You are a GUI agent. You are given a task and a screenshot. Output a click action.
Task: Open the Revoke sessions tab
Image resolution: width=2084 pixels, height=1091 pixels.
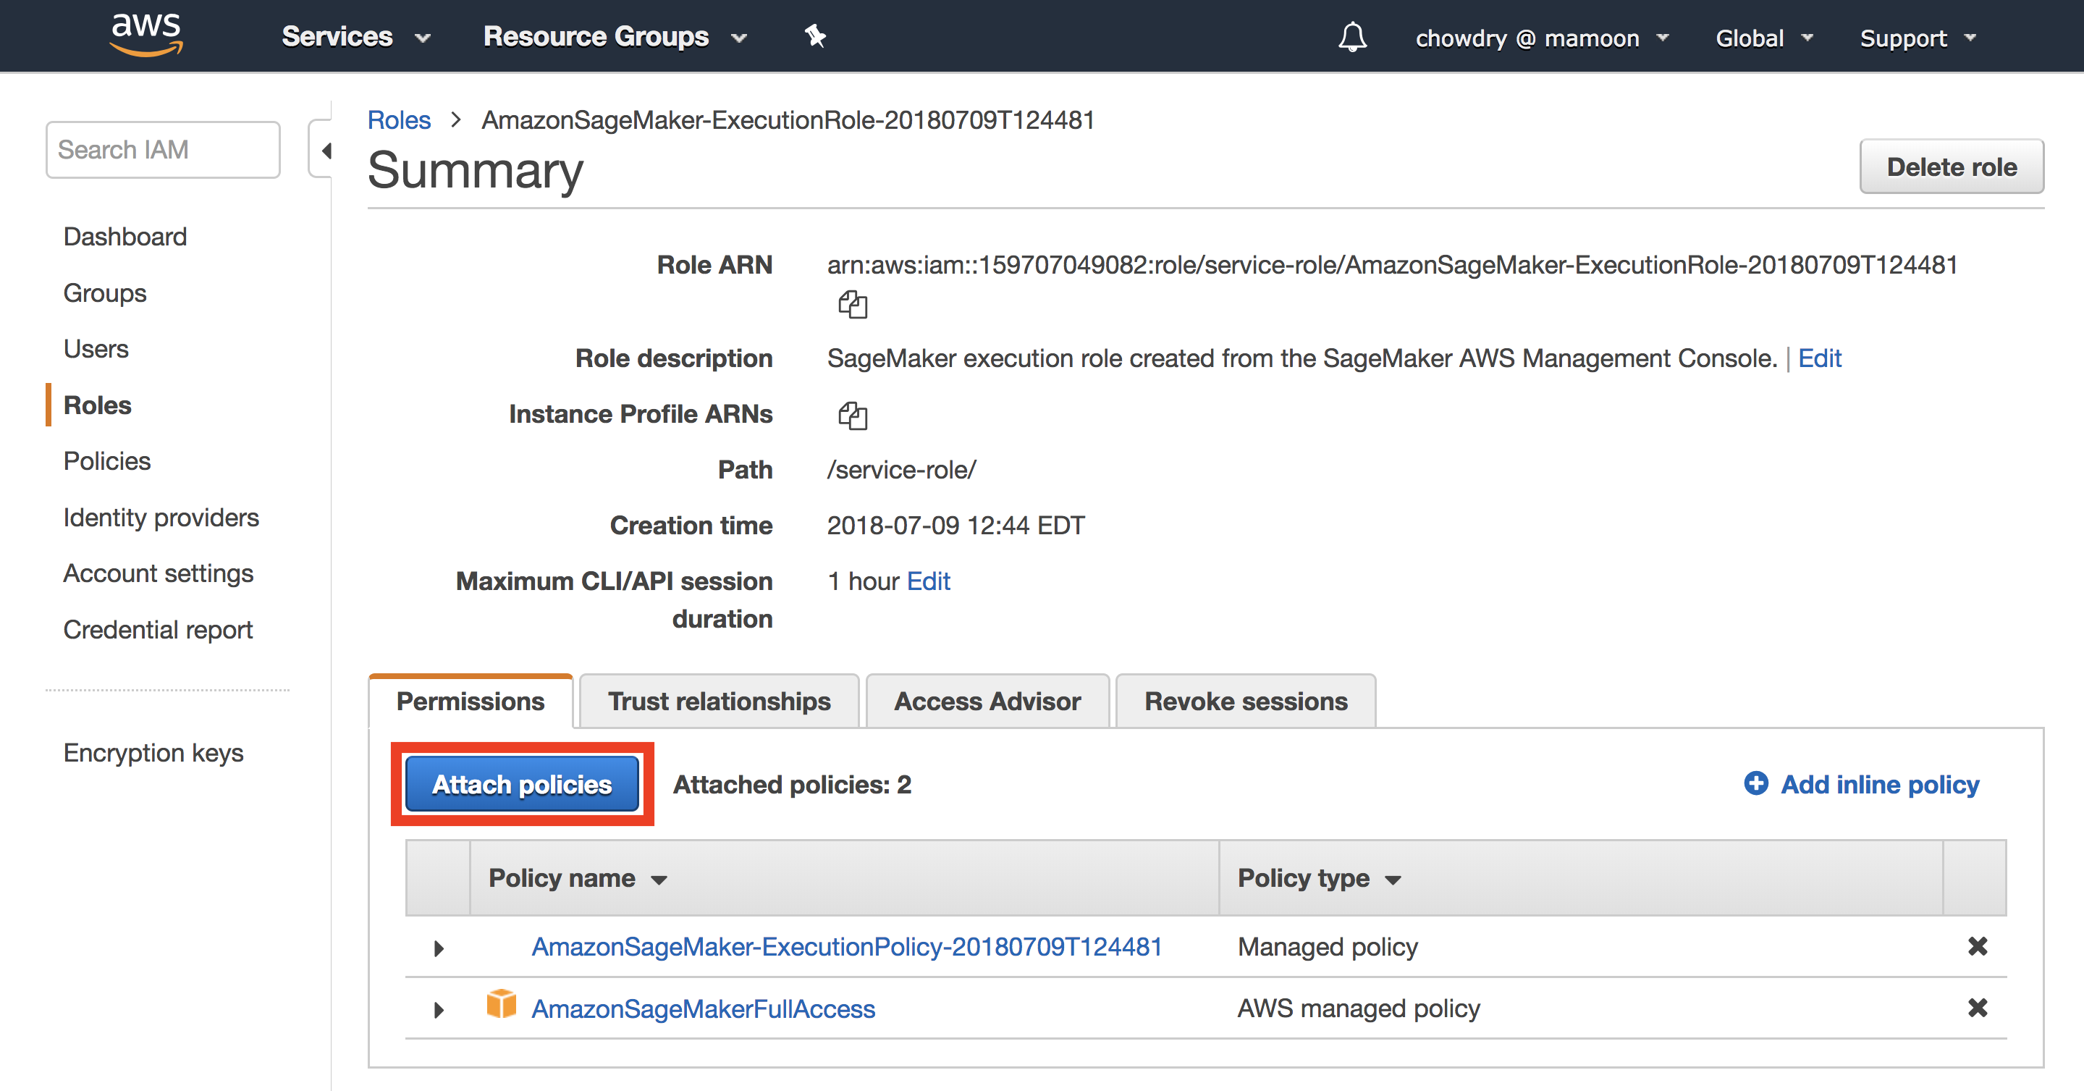point(1245,701)
